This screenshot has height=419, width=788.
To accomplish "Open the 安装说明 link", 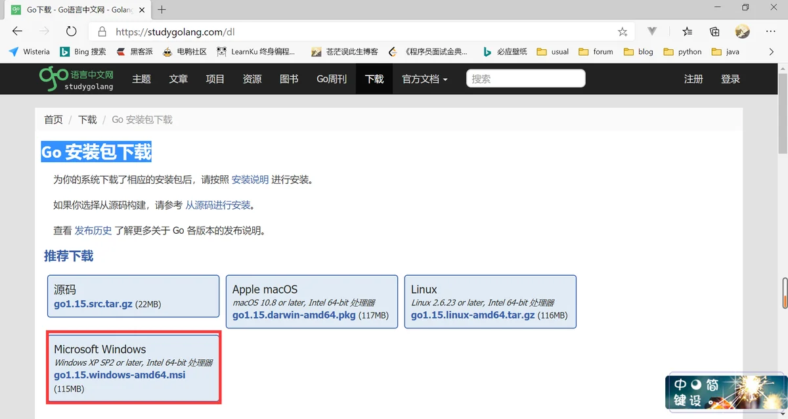I will click(x=250, y=179).
